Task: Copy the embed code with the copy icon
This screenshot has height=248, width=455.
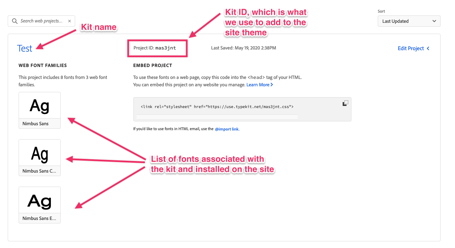Action: (345, 103)
